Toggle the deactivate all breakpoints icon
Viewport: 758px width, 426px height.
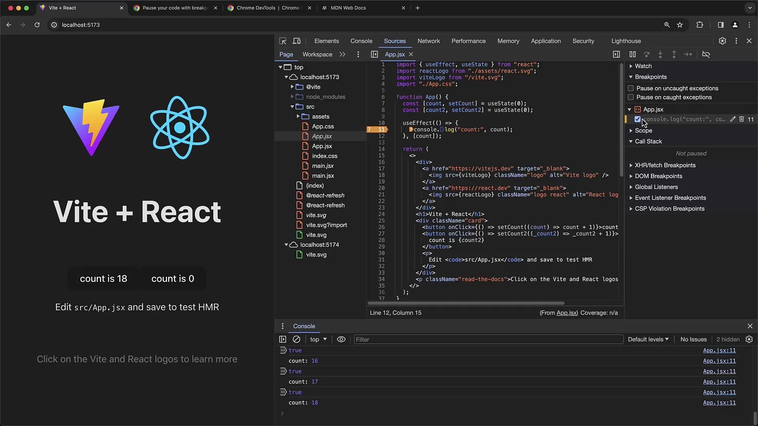coord(706,54)
